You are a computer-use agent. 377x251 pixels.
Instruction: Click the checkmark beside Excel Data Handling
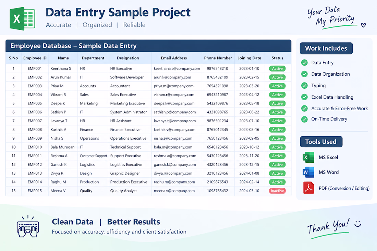coord(304,97)
